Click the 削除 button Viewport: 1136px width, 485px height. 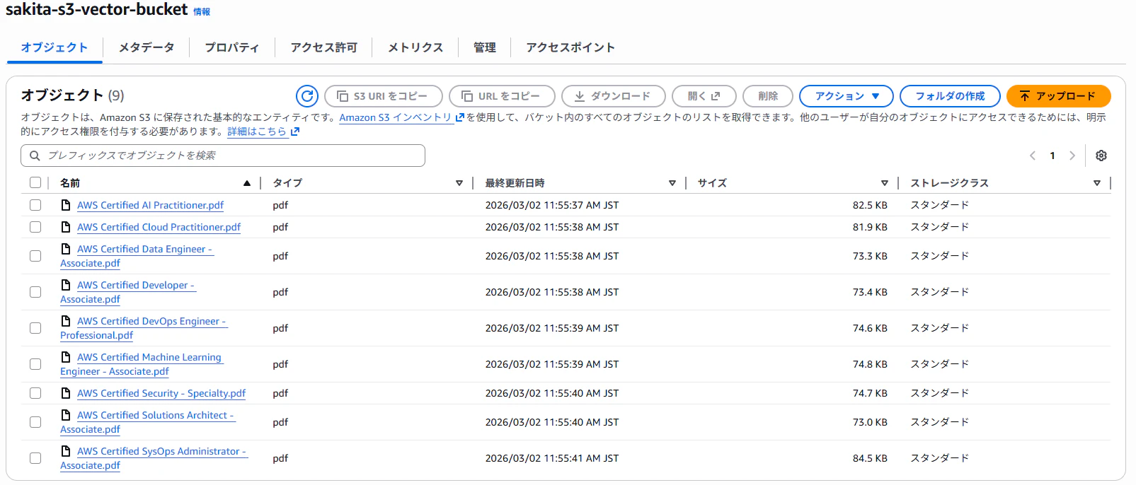[x=768, y=96]
